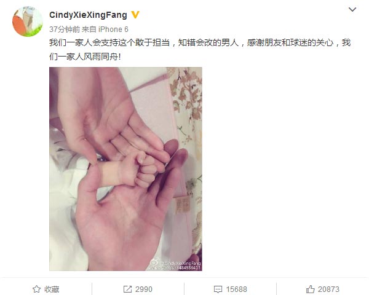The image size is (369, 295).
Task: Open the iPhone 6 source link
Action: point(113,29)
